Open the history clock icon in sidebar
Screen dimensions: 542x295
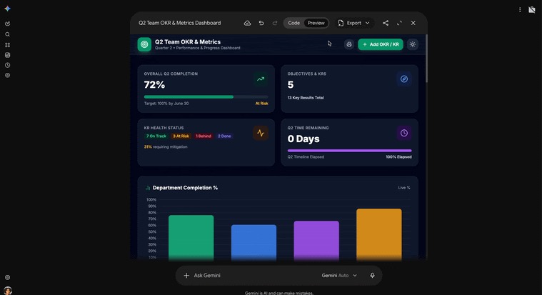(x=7, y=65)
